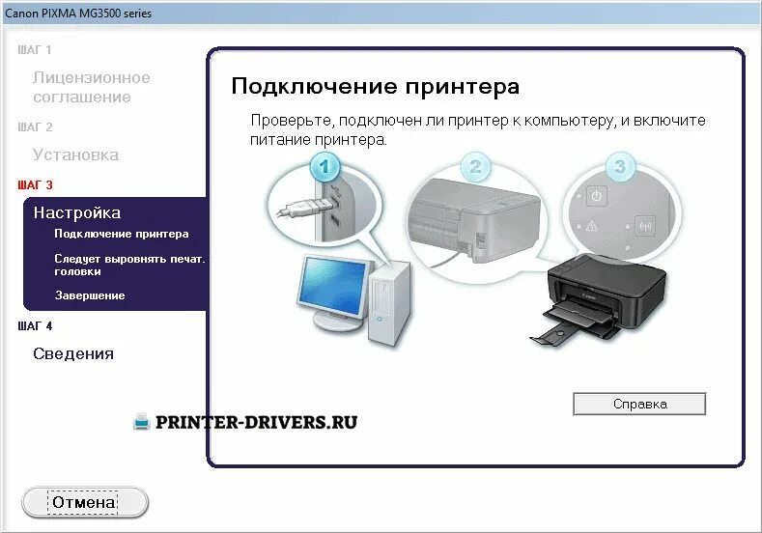Click the warning triangle icon in illustration

(x=591, y=226)
